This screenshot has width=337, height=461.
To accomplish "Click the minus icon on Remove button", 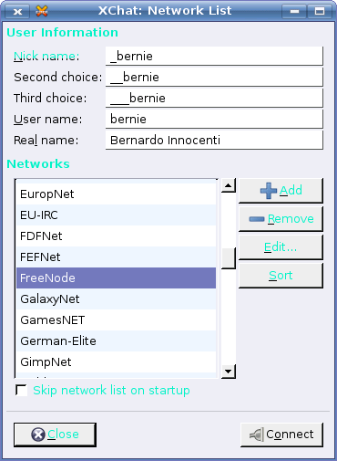I will (257, 219).
